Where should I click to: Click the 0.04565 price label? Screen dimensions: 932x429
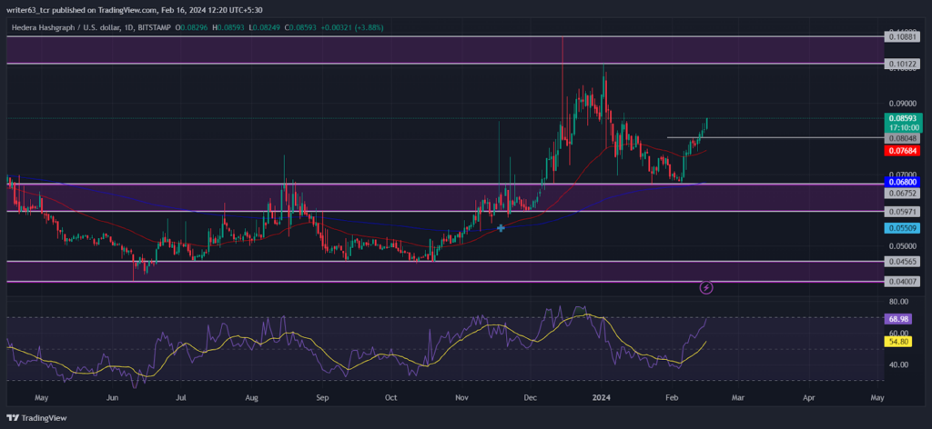click(x=902, y=261)
